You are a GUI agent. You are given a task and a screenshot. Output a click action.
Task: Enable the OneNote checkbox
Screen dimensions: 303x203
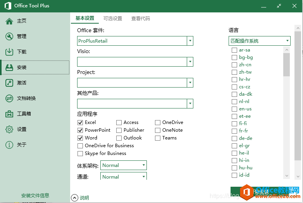[x=158, y=130]
